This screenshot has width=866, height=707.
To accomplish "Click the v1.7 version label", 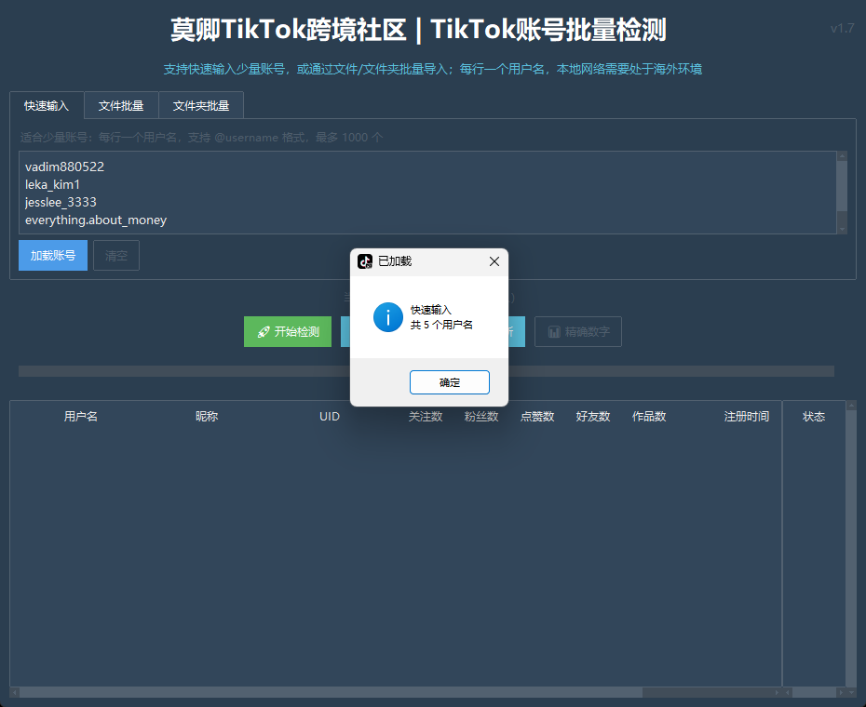I will tap(842, 29).
